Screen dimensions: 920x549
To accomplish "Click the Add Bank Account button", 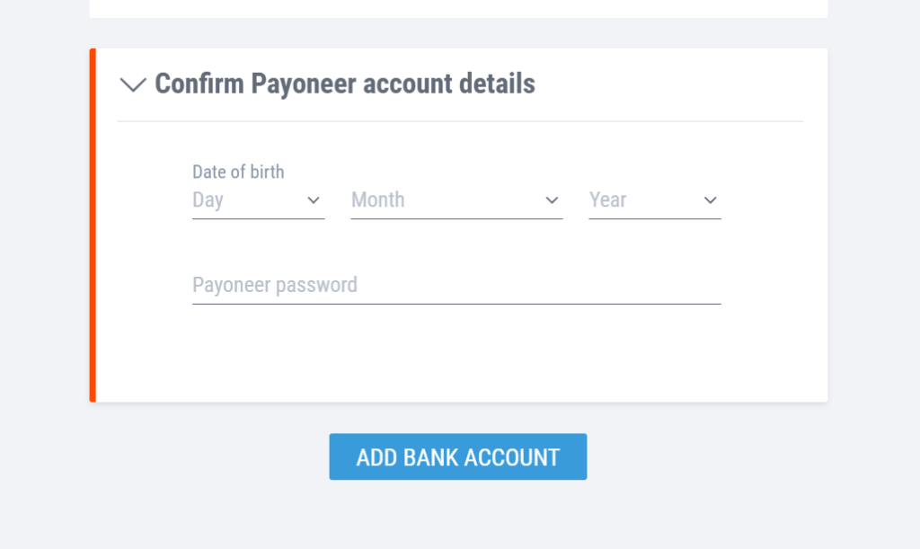I will coord(457,456).
